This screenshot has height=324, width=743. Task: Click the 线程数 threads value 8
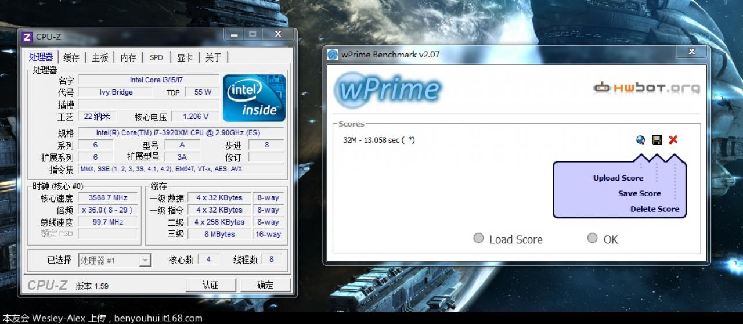(272, 260)
